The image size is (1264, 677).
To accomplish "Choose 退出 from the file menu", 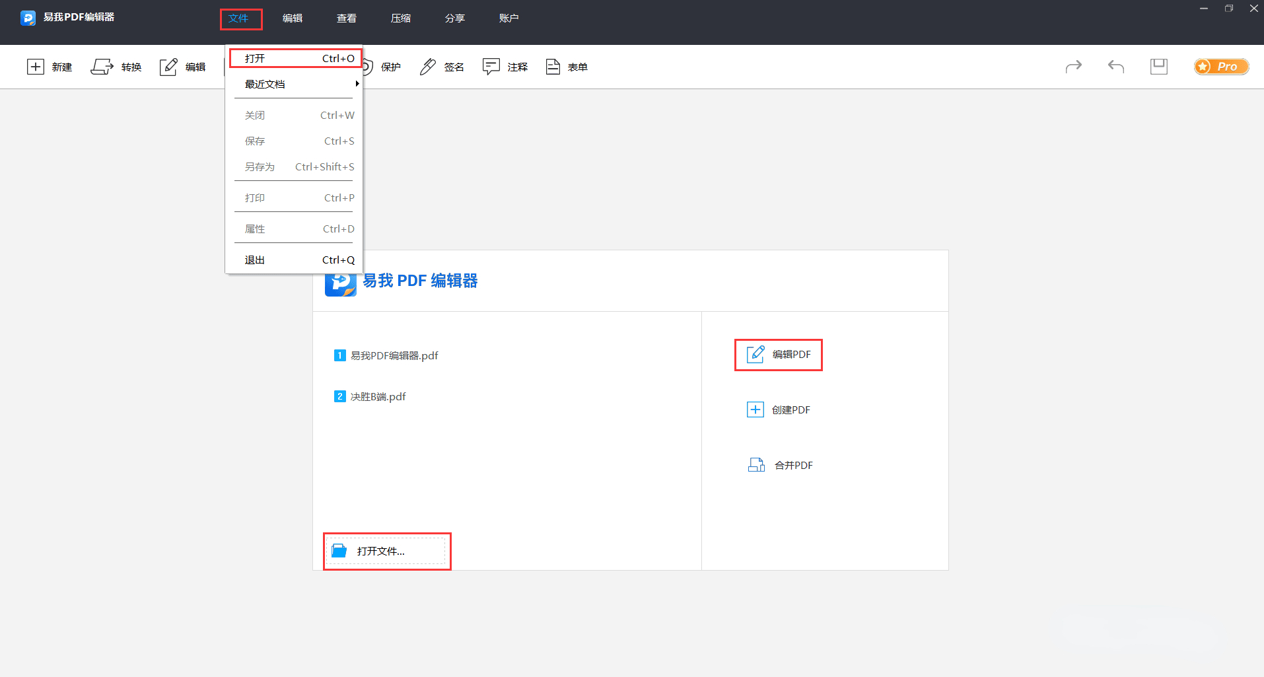I will pyautogui.click(x=294, y=260).
